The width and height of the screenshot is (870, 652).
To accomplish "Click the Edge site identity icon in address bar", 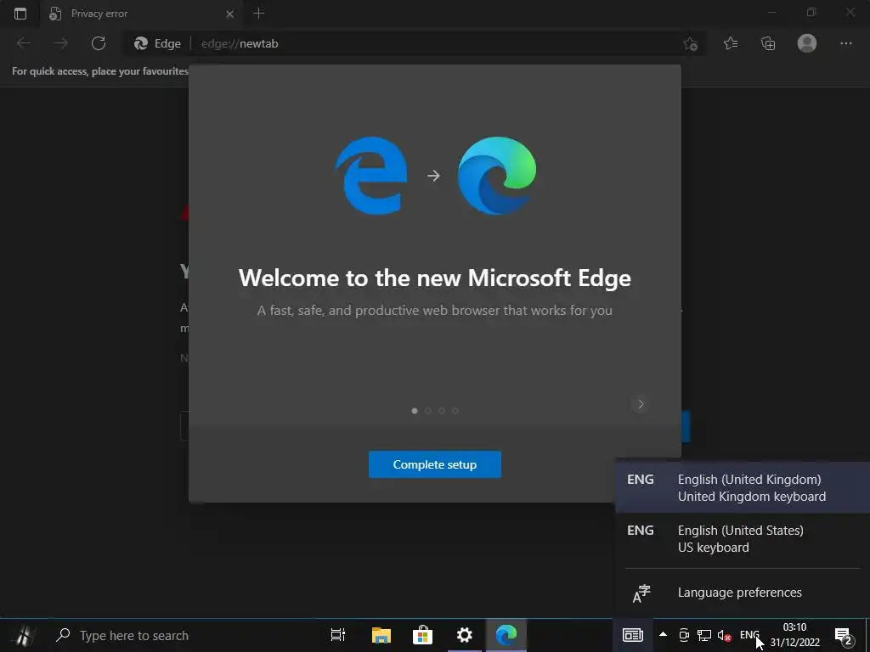I will [x=157, y=43].
